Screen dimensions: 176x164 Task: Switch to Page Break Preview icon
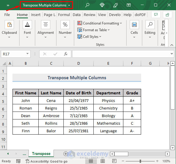114,161
